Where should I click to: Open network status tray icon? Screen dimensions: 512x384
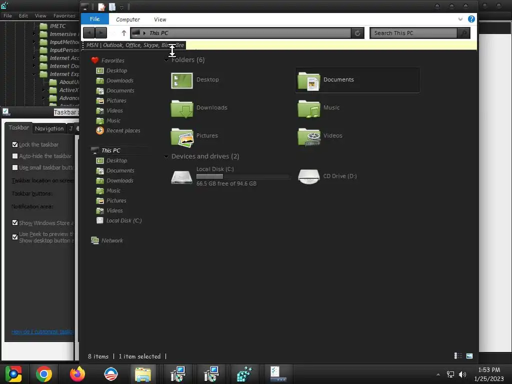click(x=450, y=374)
